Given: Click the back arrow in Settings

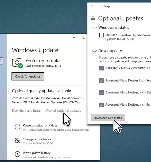Looking at the screenshot, I should [x=92, y=6].
